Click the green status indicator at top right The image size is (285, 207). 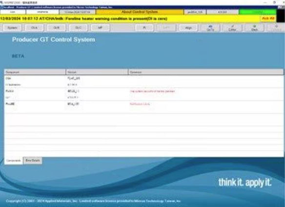[x=258, y=12]
